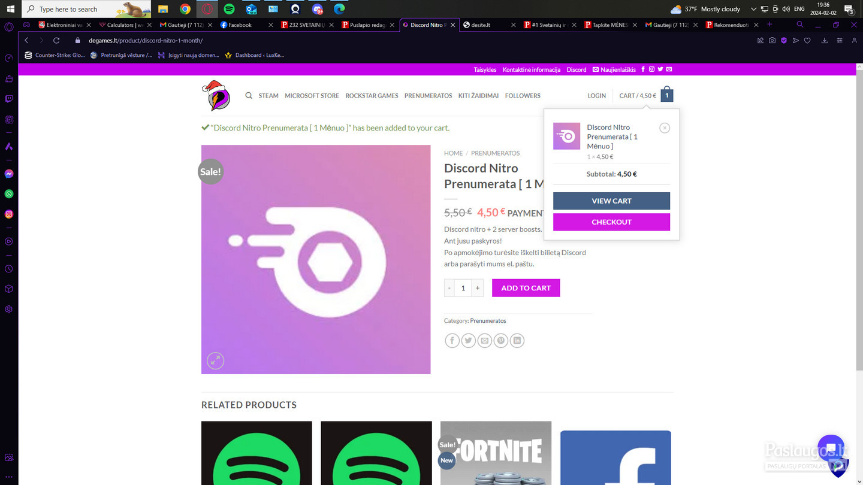863x485 pixels.
Task: Open Discord link in top bar
Action: pos(577,69)
